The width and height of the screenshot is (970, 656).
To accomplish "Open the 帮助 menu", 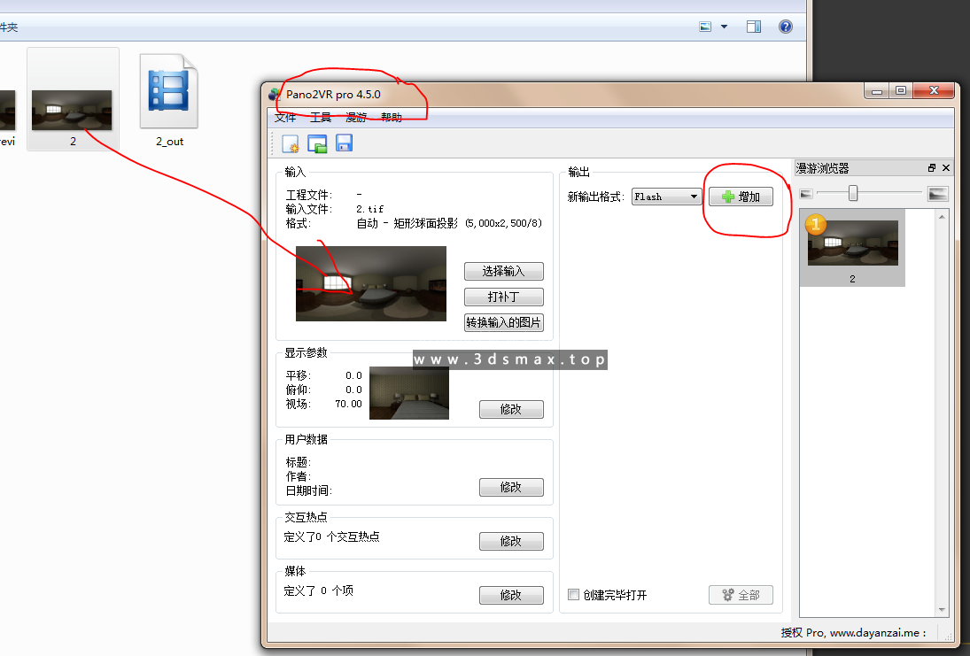I will 392,118.
